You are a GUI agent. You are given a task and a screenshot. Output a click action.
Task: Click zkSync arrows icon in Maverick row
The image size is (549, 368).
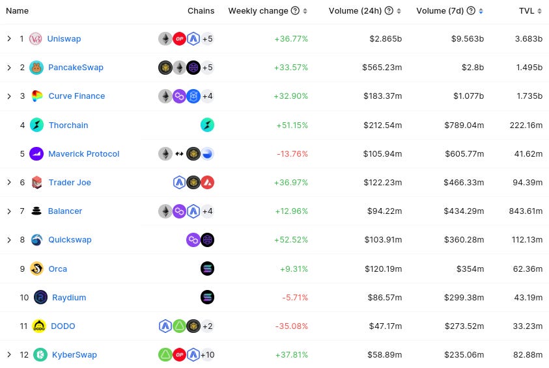click(x=179, y=154)
